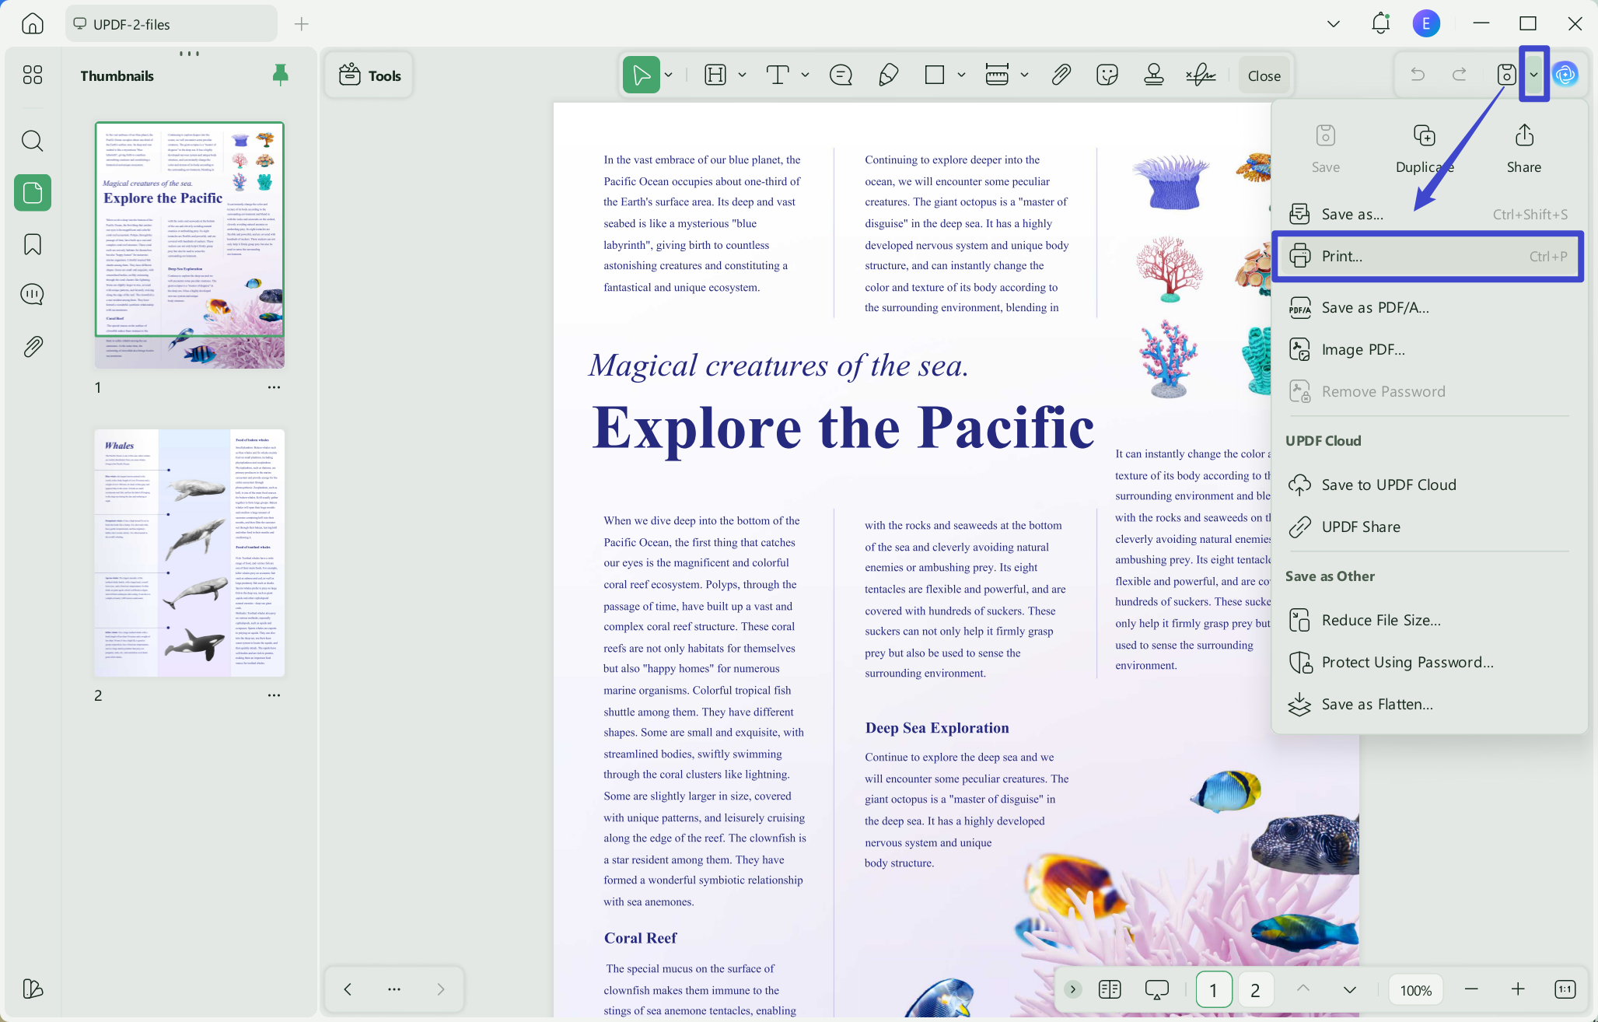Open the navigation more options ellipsis

tap(394, 989)
